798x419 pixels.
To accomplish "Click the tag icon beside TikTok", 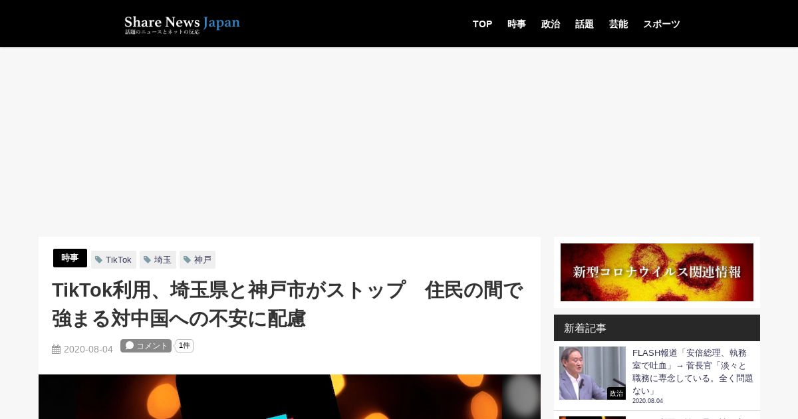I will pyautogui.click(x=98, y=260).
